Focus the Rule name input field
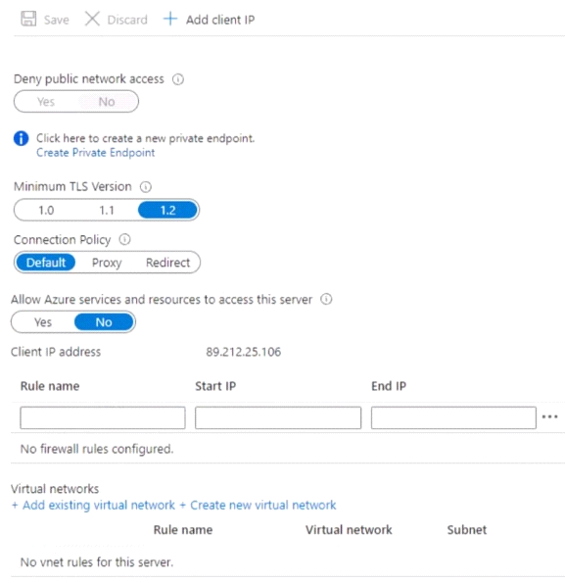The image size is (565, 583). coord(103,417)
